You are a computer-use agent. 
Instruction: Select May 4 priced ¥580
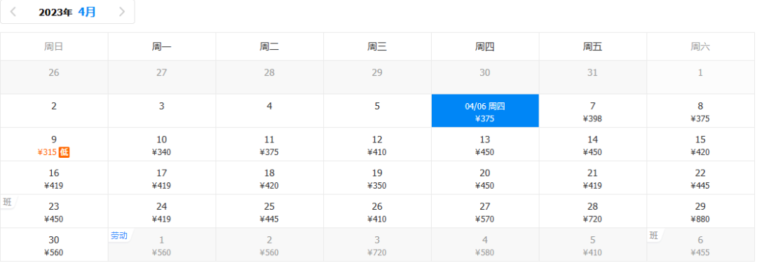click(x=485, y=244)
